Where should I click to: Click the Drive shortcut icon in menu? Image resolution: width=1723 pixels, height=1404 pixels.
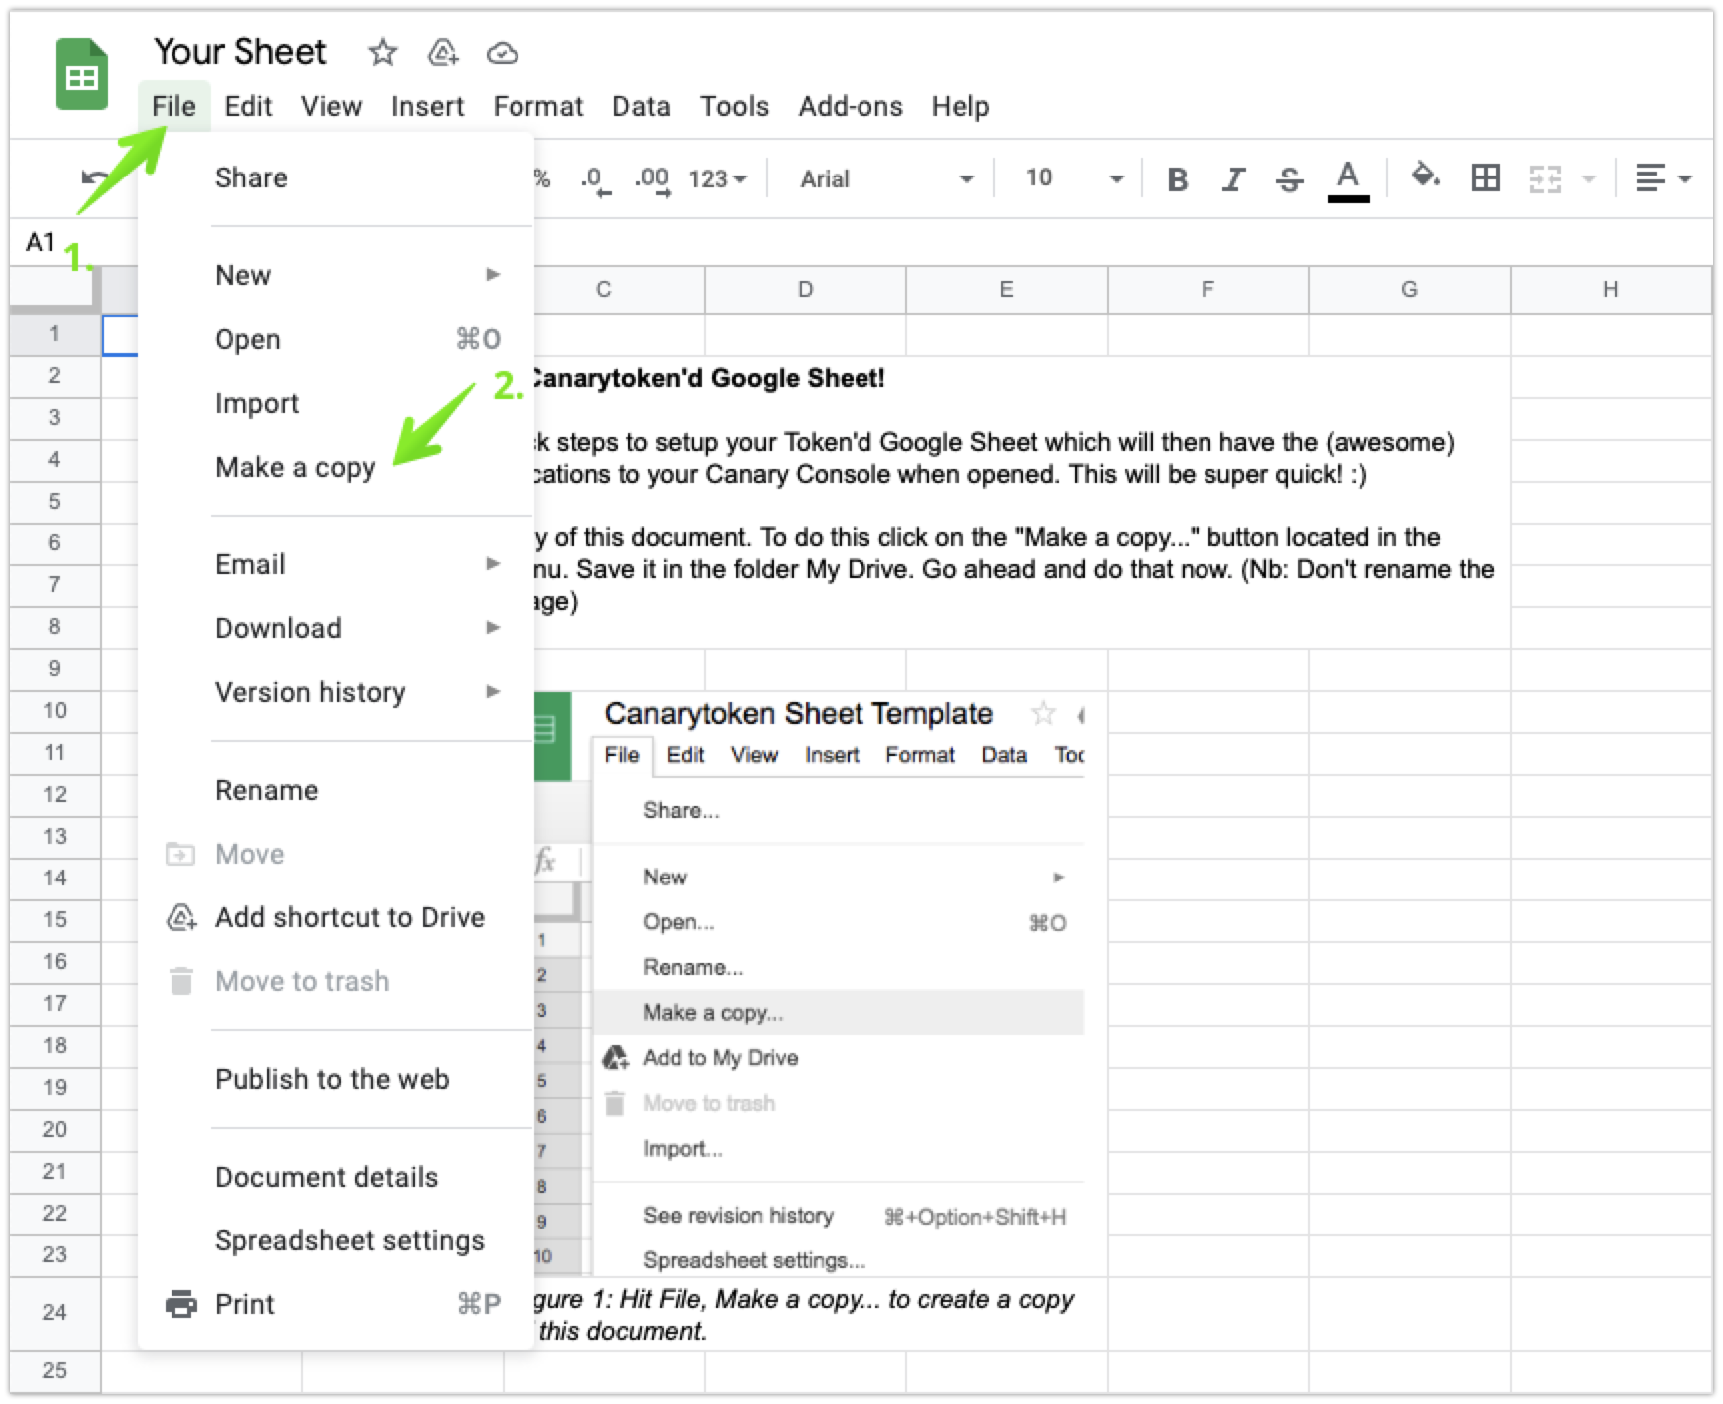181,917
